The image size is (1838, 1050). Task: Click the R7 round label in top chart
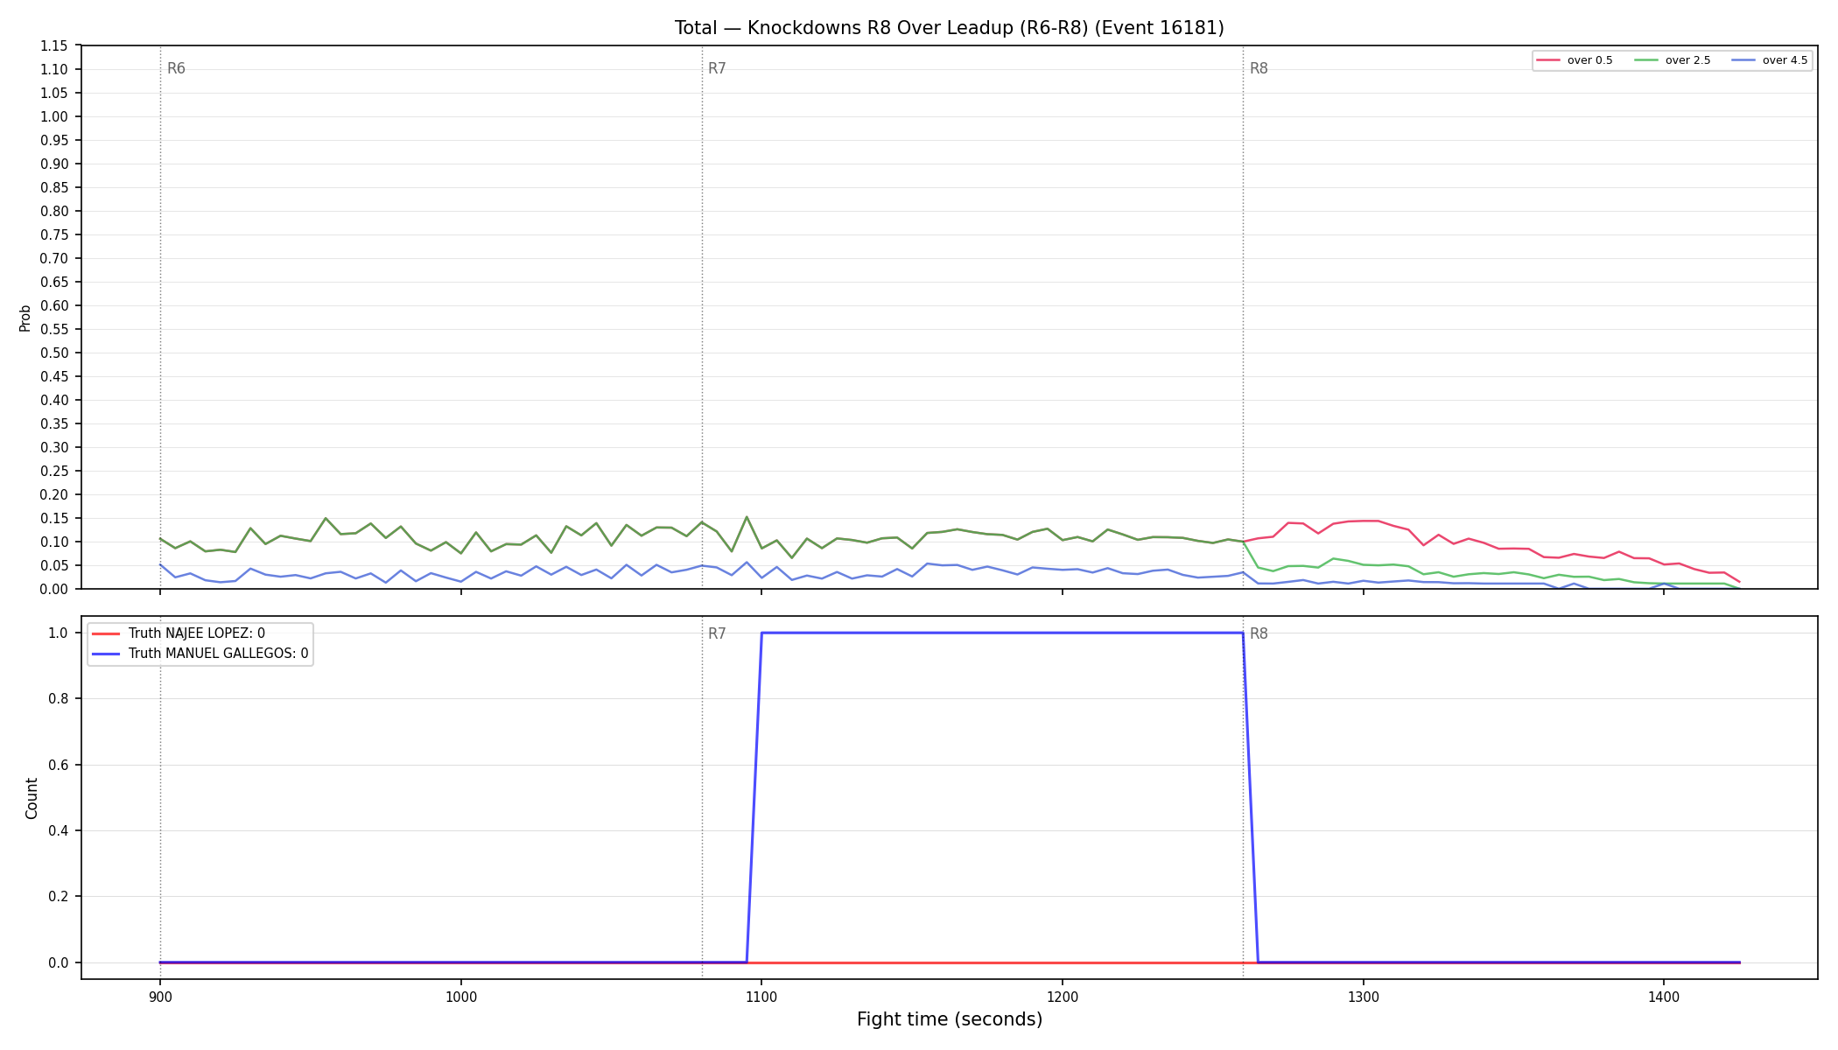pyautogui.click(x=717, y=69)
